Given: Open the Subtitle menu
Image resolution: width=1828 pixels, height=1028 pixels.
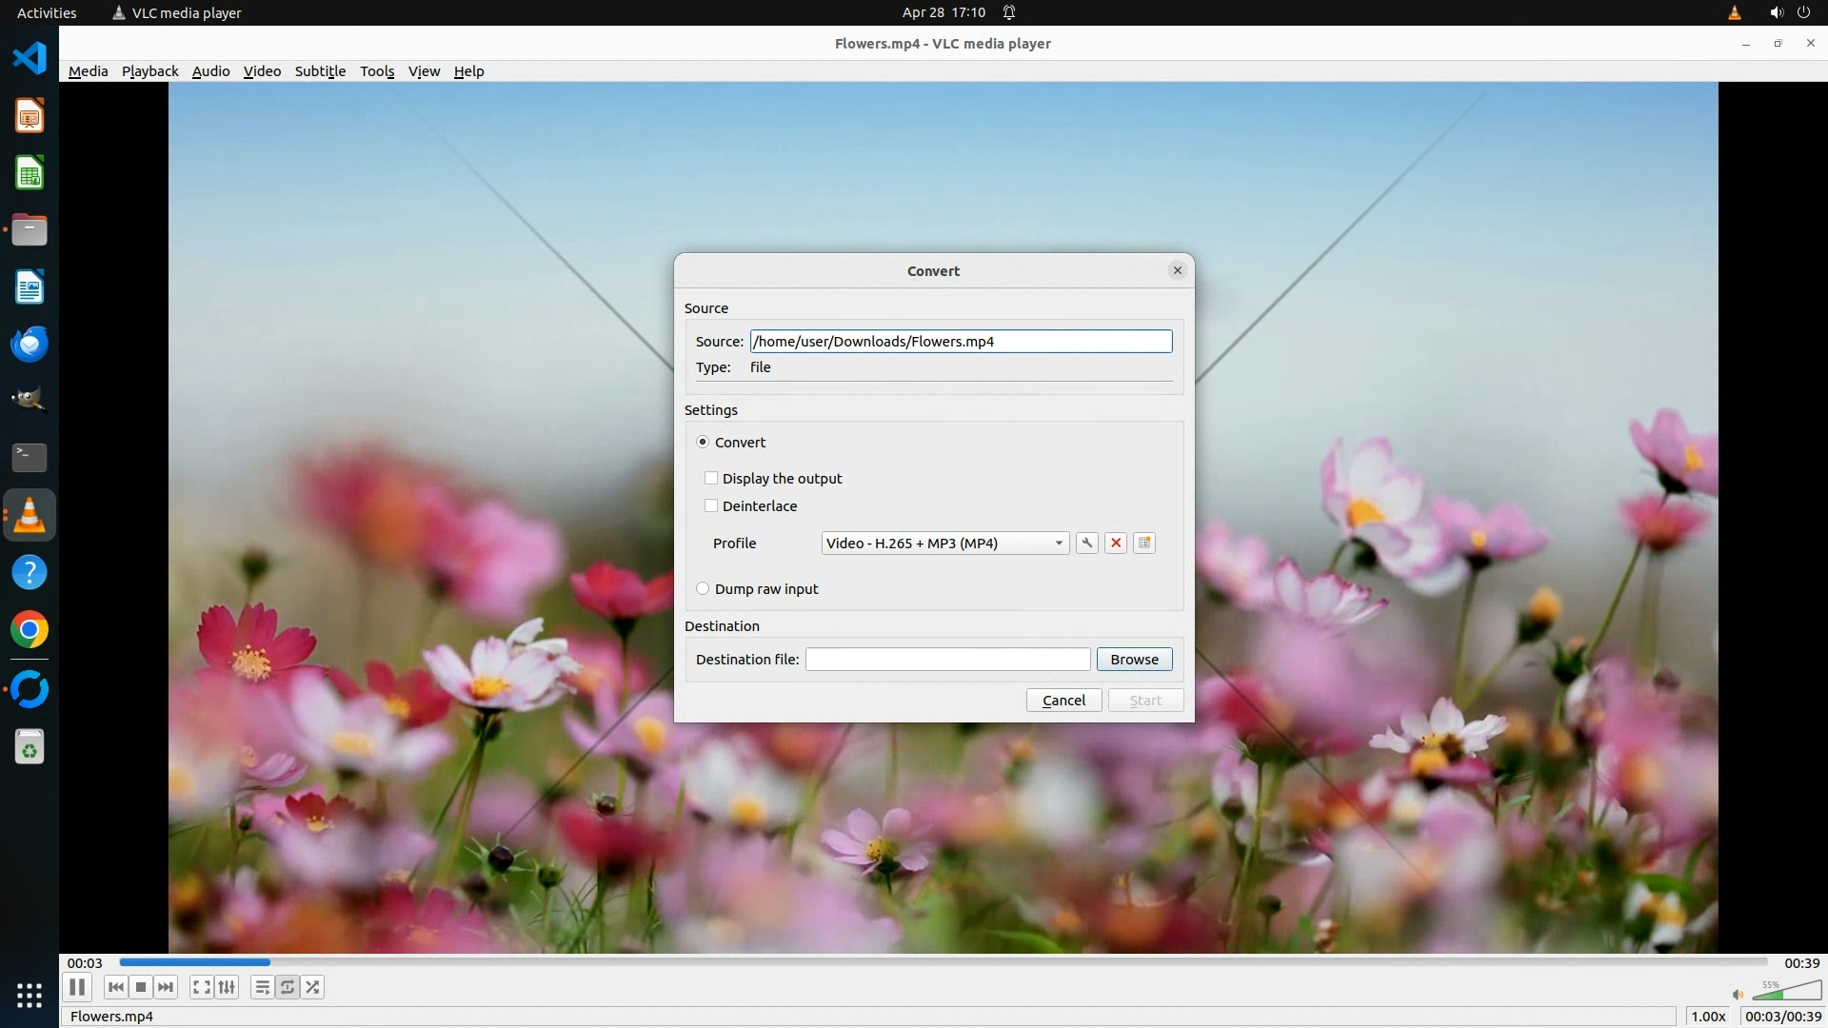Looking at the screenshot, I should click(320, 71).
